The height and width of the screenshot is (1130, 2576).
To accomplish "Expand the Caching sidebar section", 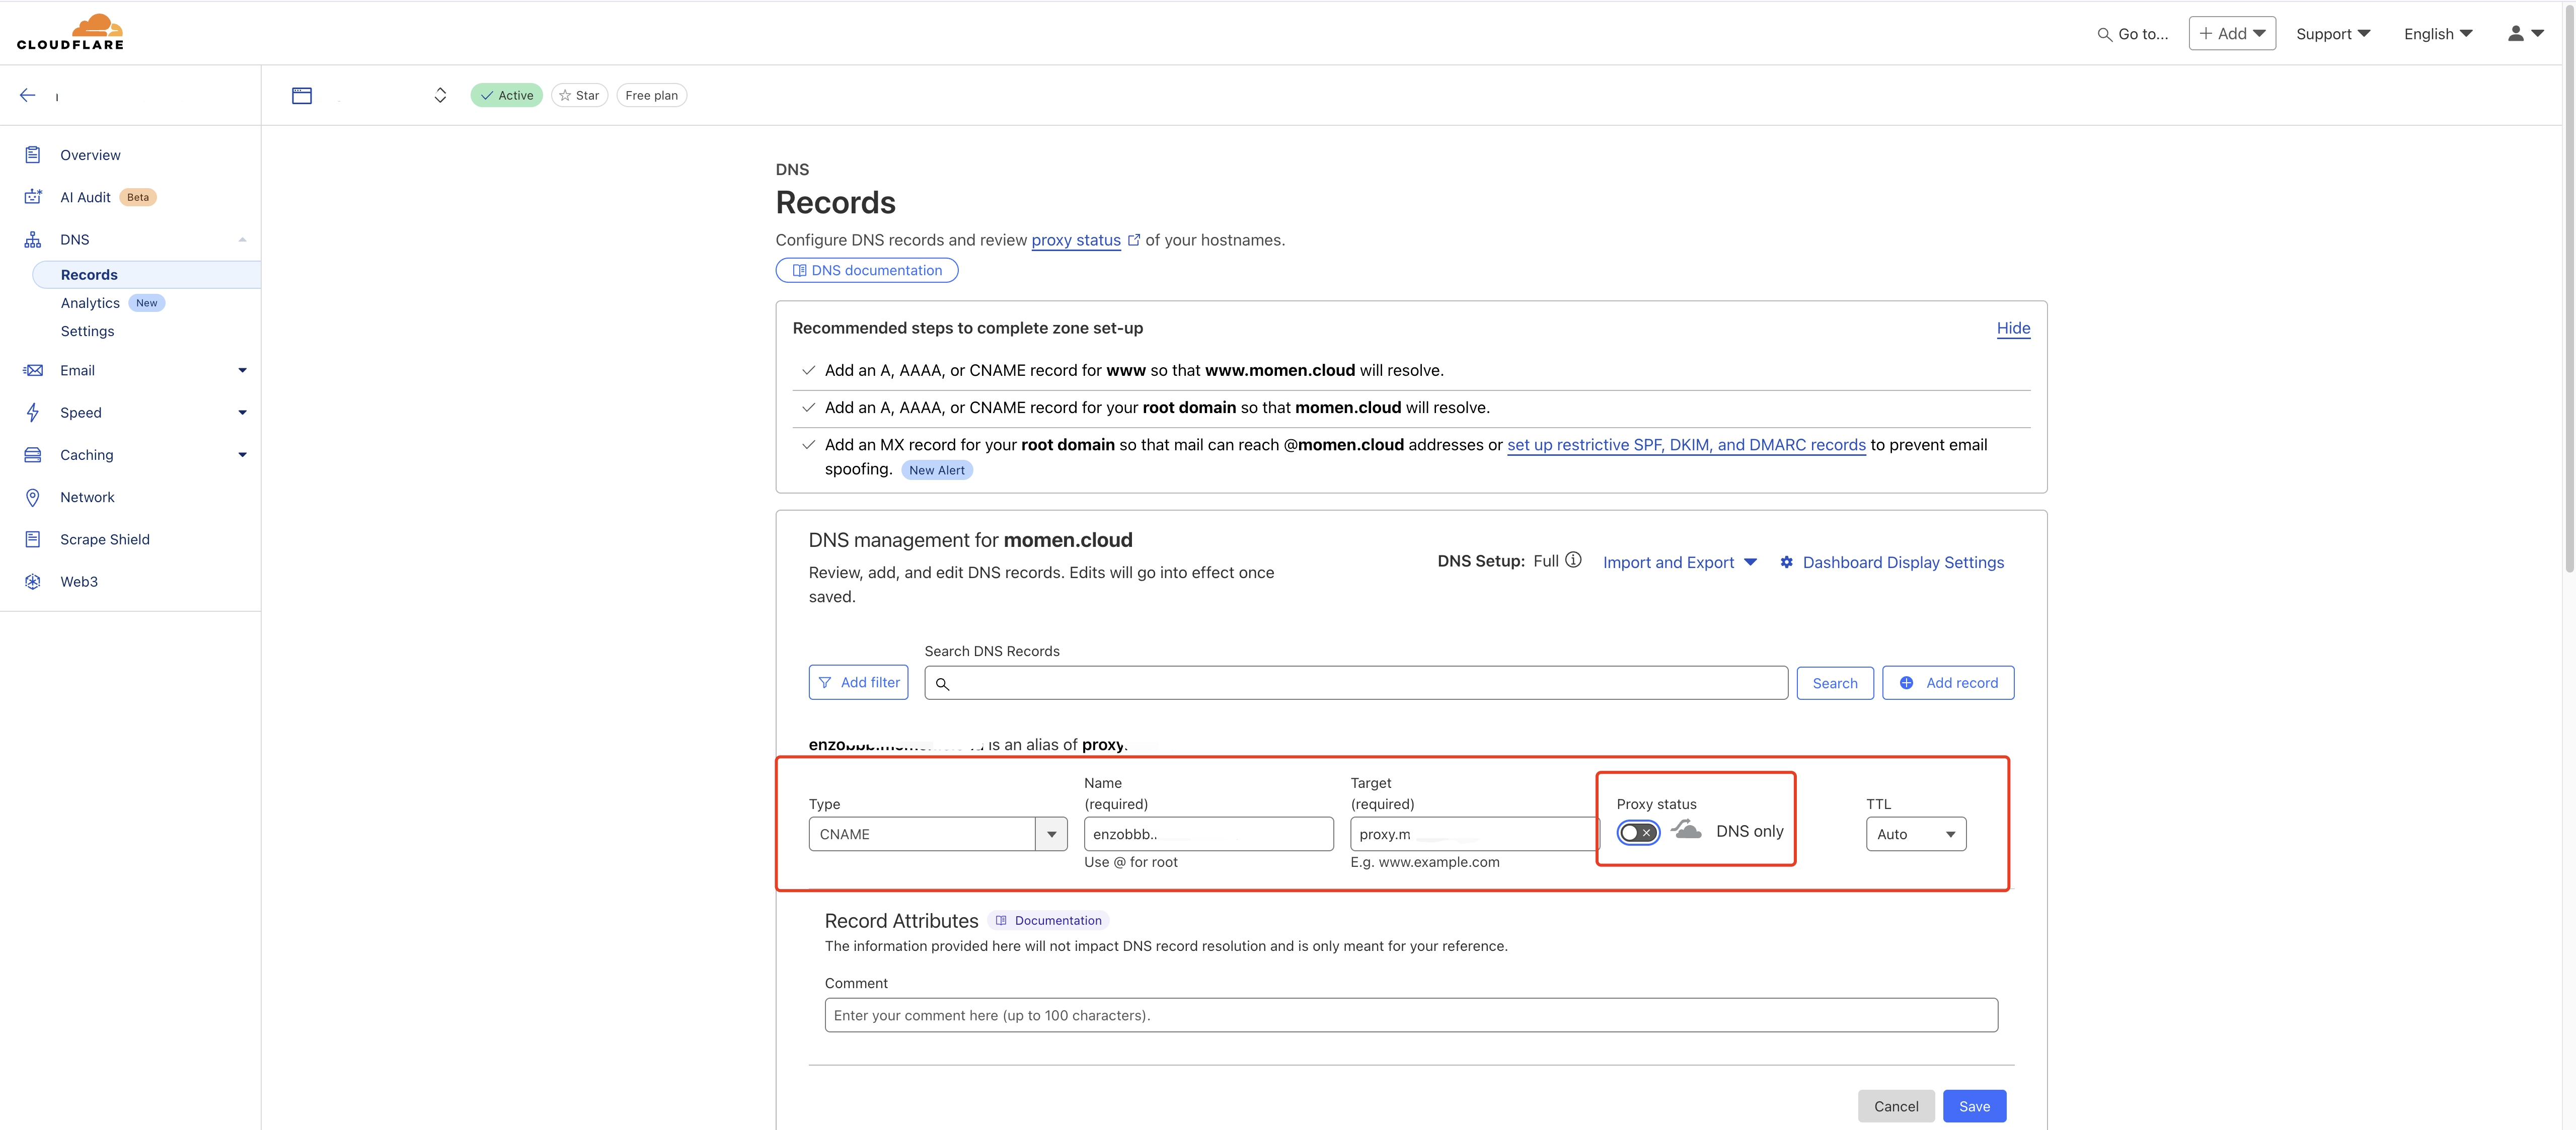I will pyautogui.click(x=242, y=455).
